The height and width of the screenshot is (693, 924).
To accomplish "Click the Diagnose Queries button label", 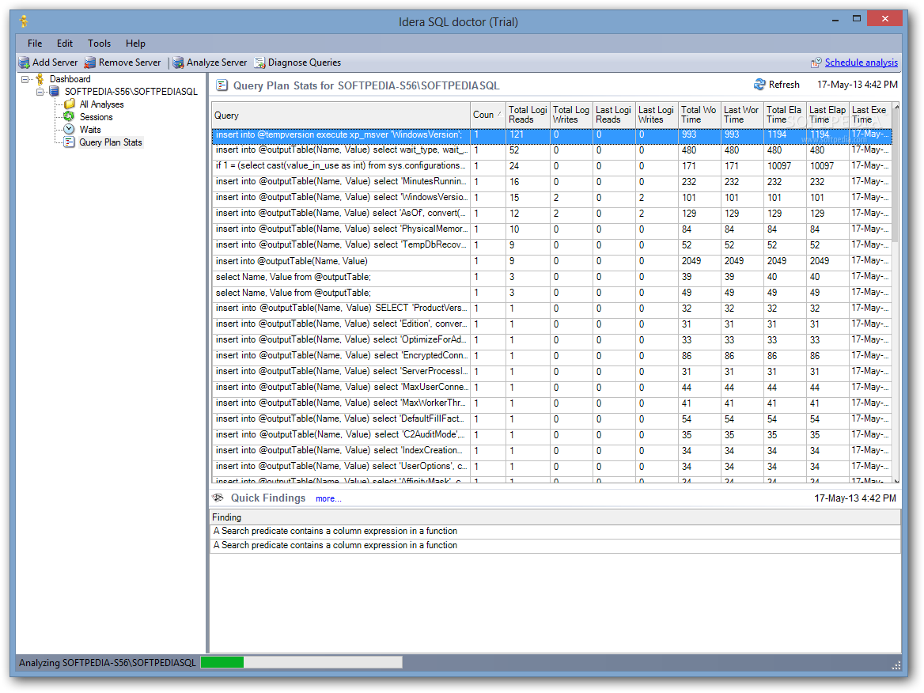I will [304, 62].
